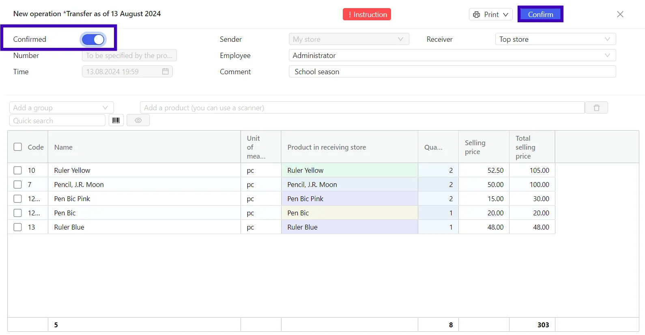Open the Add a group dropdown
The height and width of the screenshot is (335, 645).
tap(61, 108)
